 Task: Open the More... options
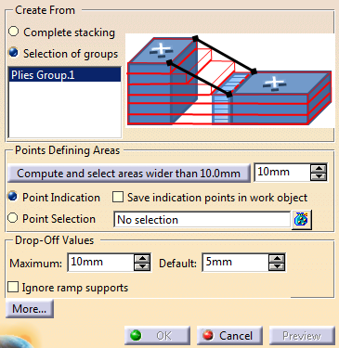[30, 308]
